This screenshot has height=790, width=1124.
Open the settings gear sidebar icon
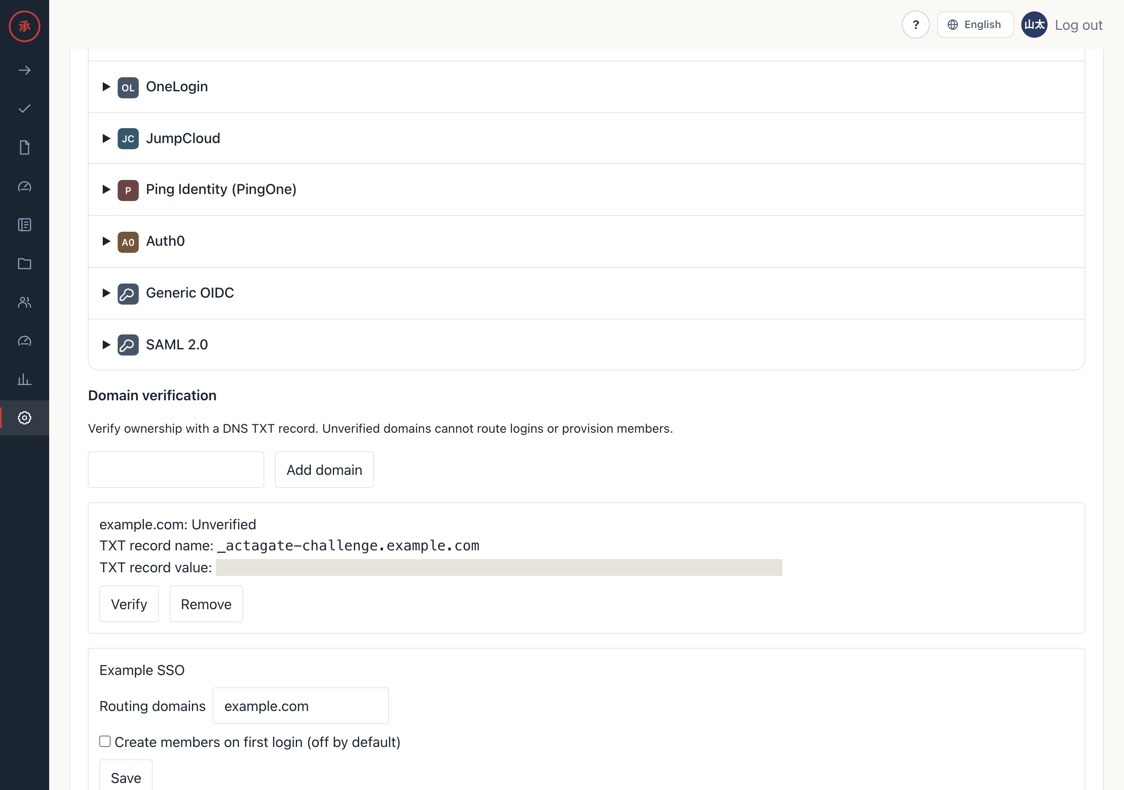pos(25,417)
